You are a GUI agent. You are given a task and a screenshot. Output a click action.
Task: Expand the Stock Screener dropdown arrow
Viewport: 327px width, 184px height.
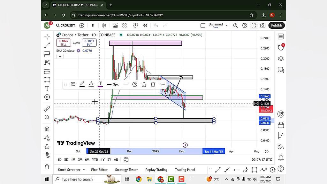[x=84, y=170]
